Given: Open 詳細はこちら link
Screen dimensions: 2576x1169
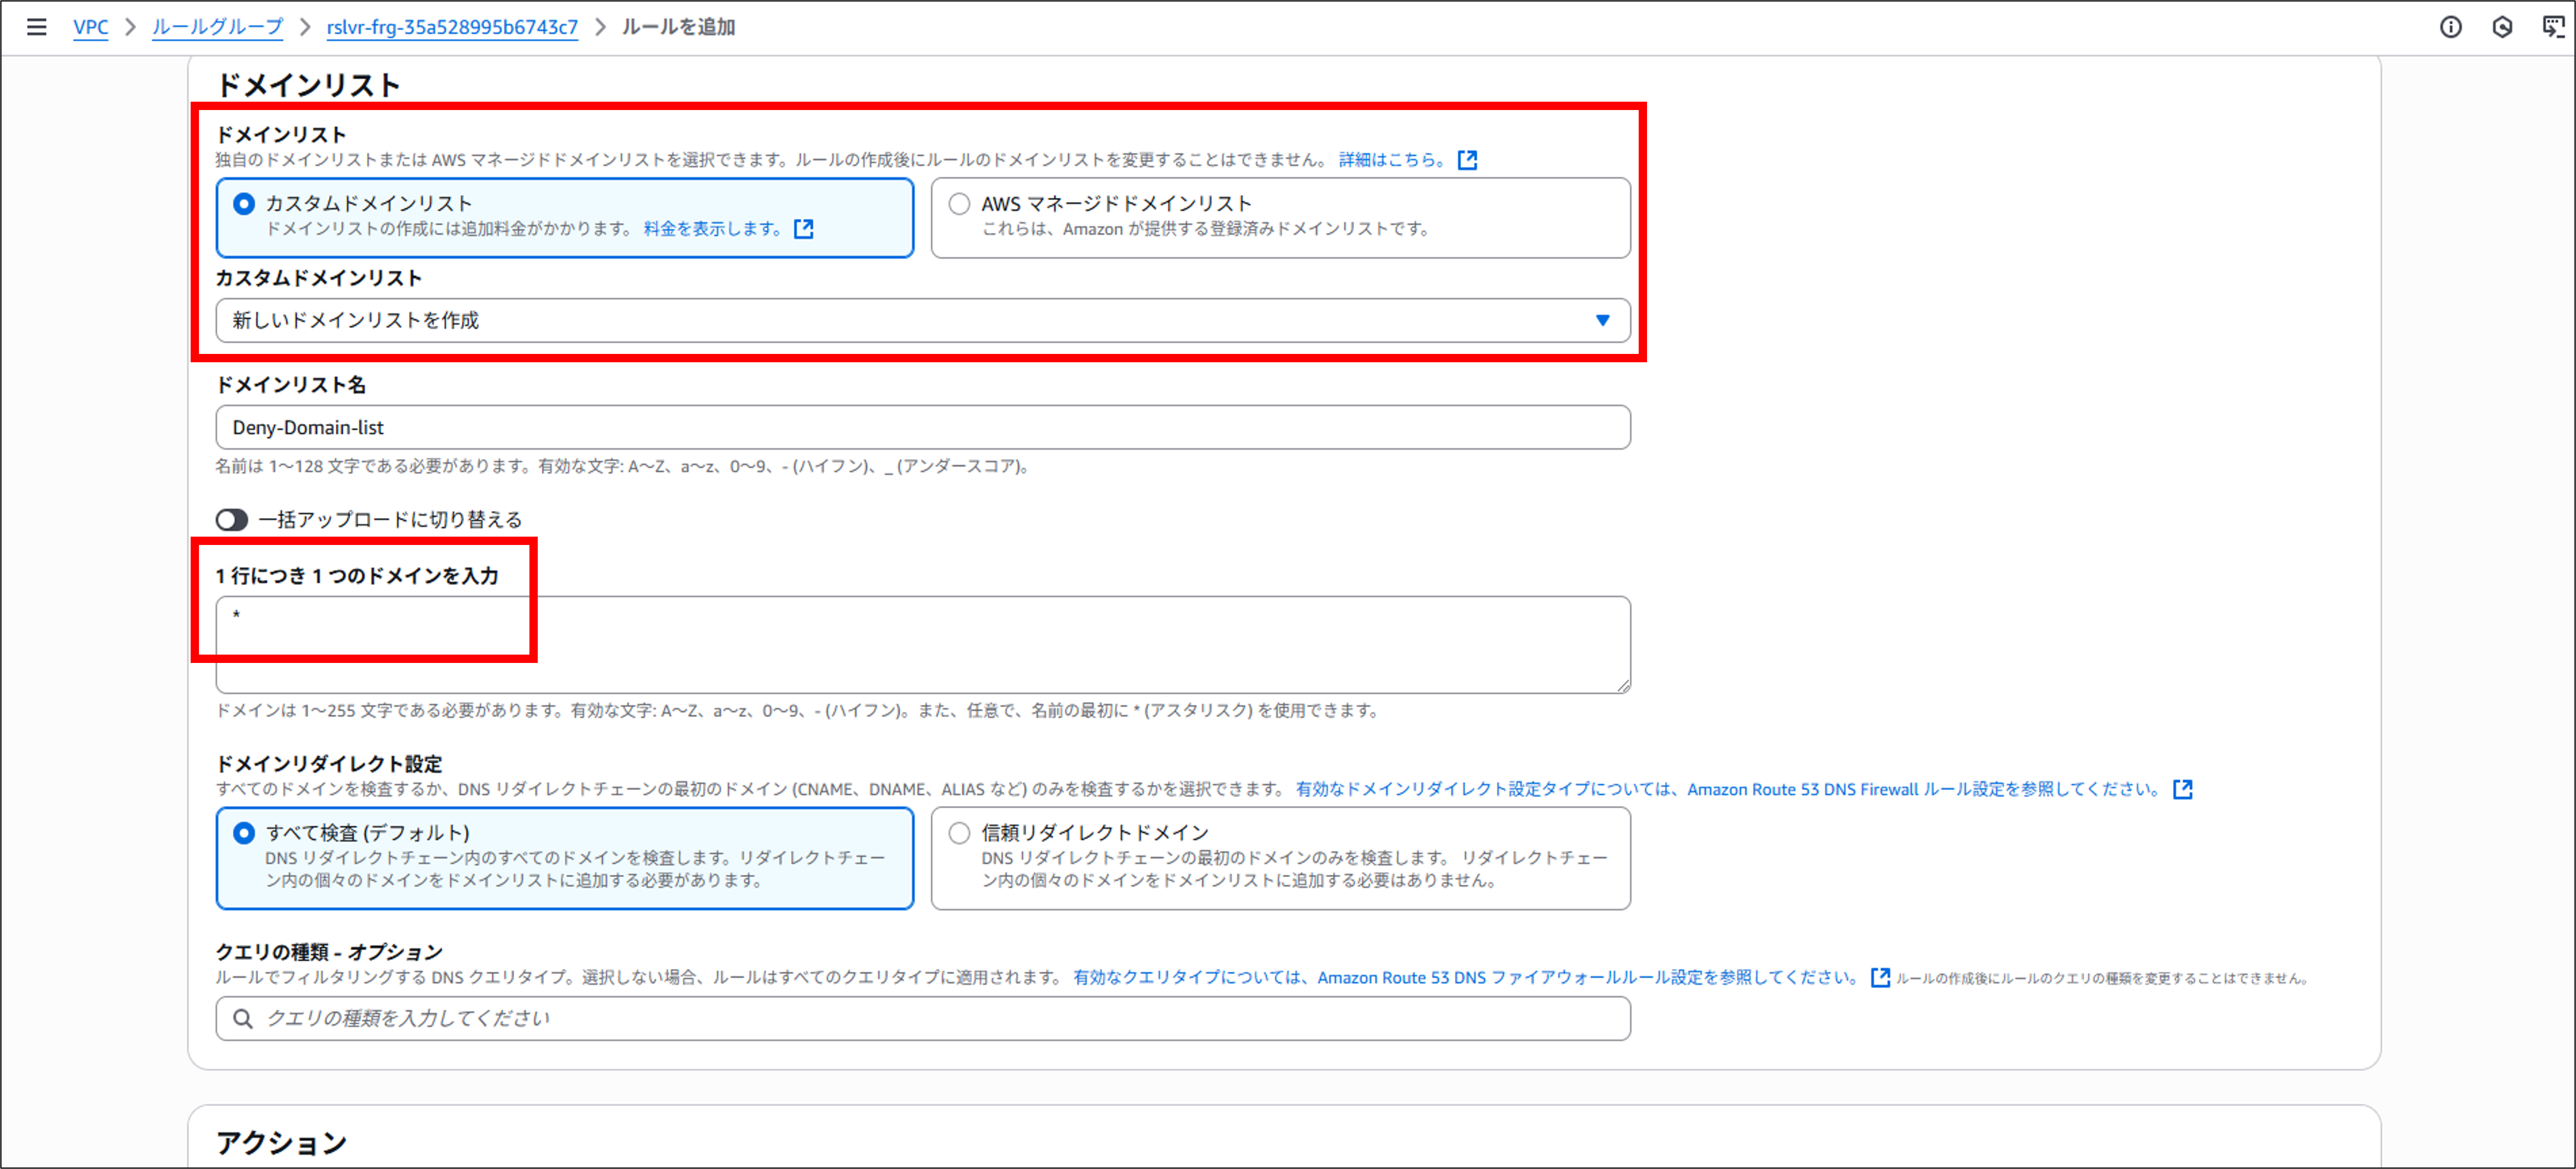Looking at the screenshot, I should (1392, 160).
